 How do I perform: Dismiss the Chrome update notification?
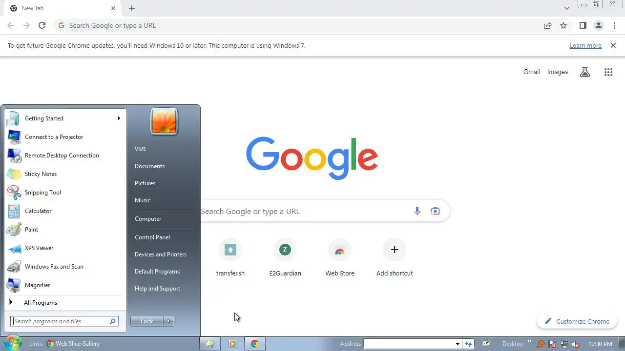tap(613, 45)
